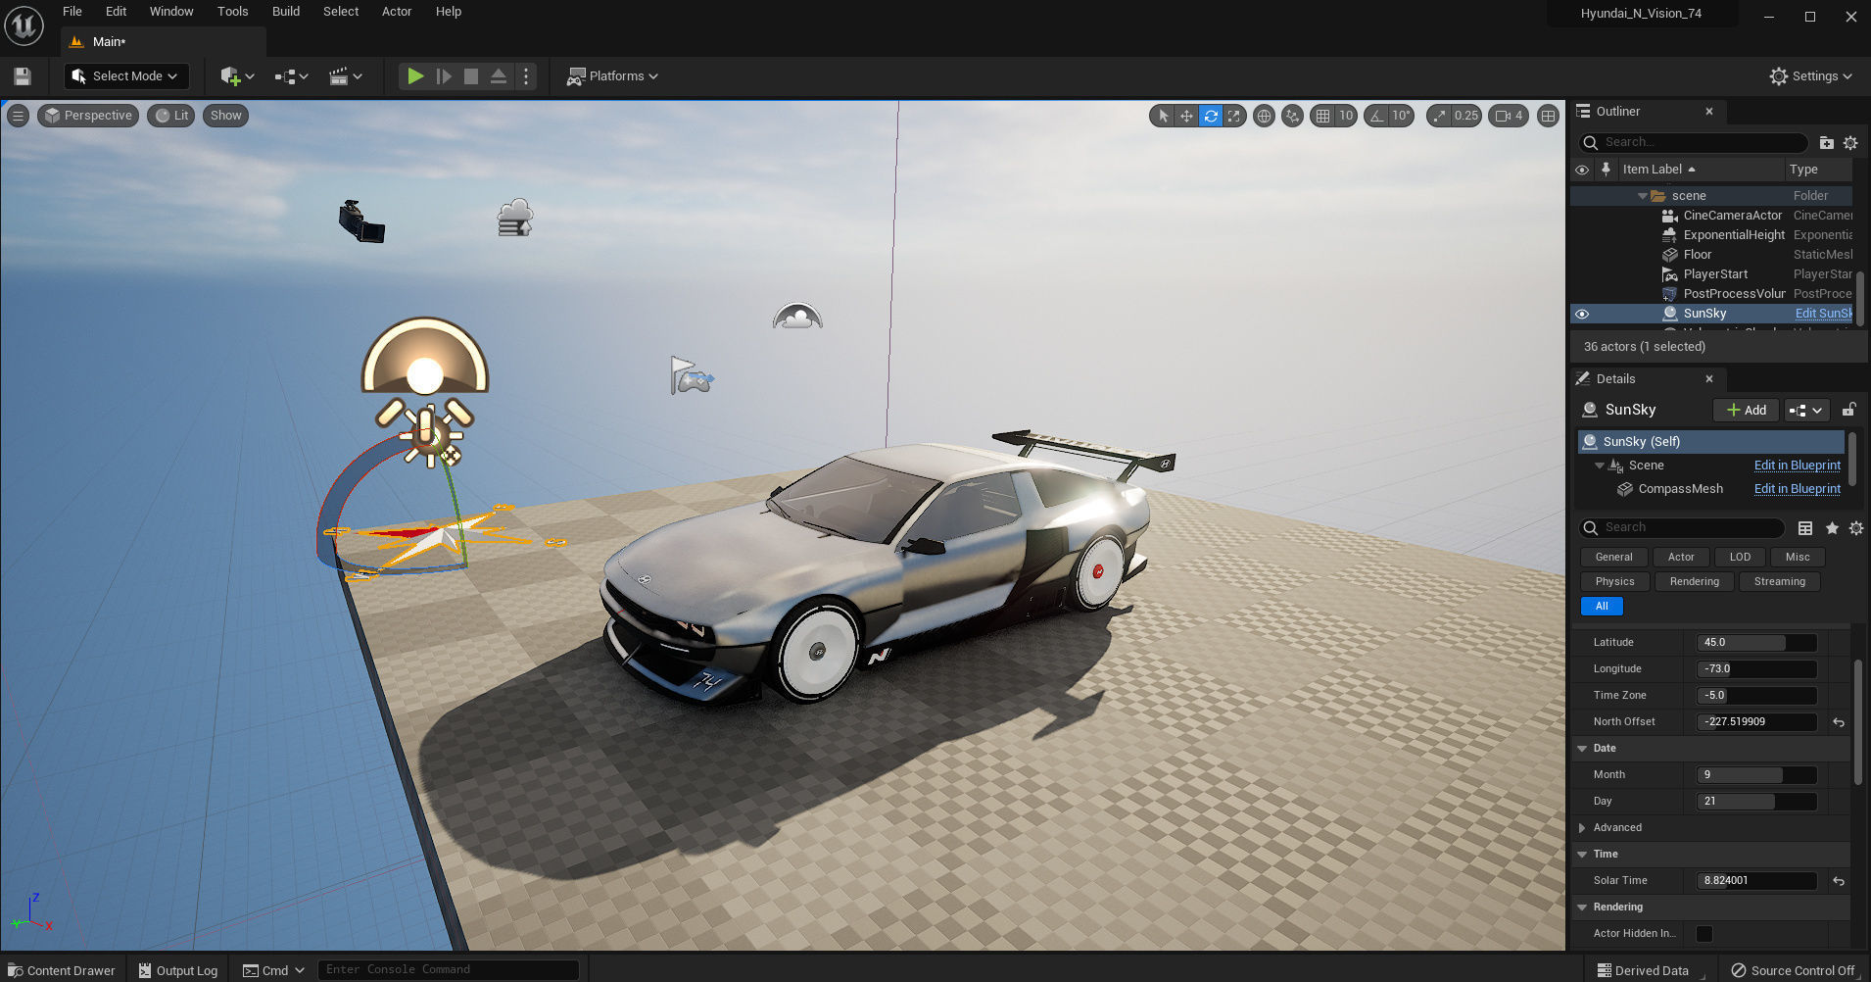Screen dimensions: 1871x982
Task: Lock the Details panel selection
Action: (x=1848, y=410)
